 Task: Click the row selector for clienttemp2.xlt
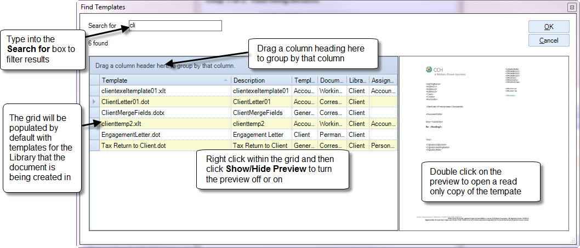tap(95, 124)
